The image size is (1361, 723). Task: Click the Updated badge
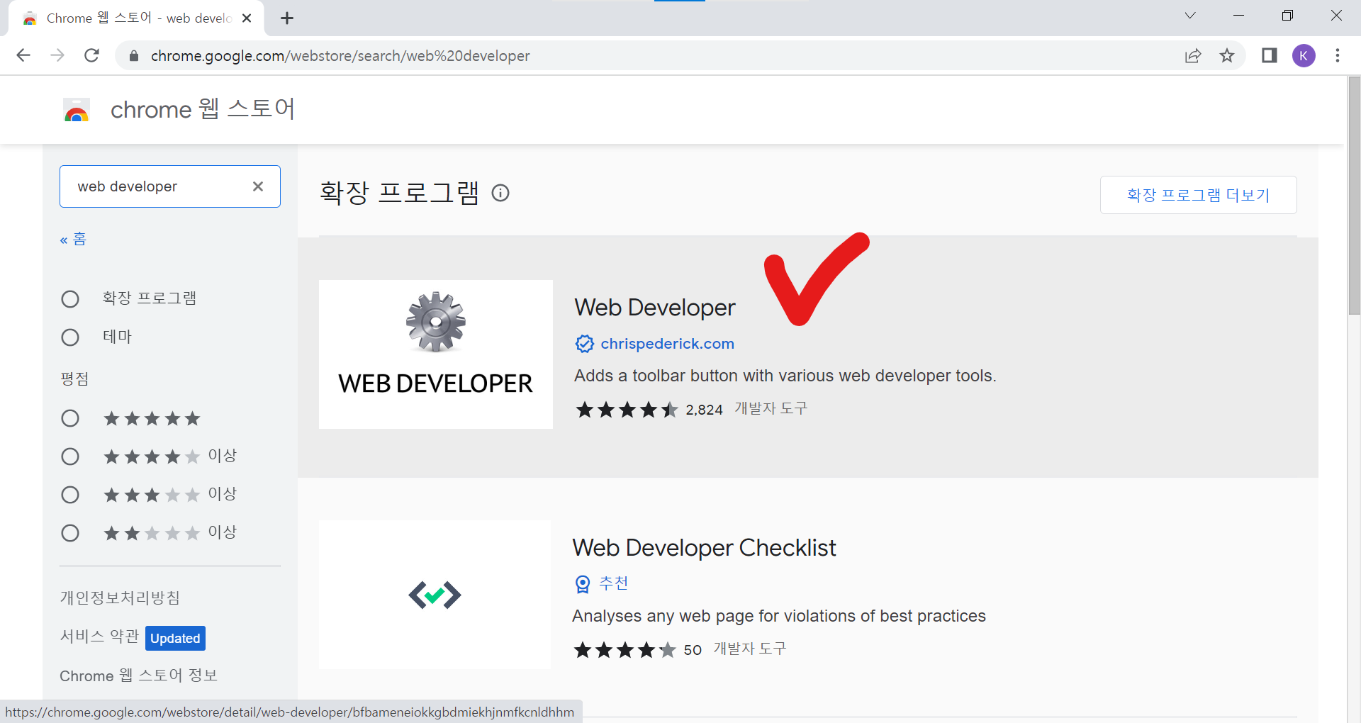[x=175, y=638]
